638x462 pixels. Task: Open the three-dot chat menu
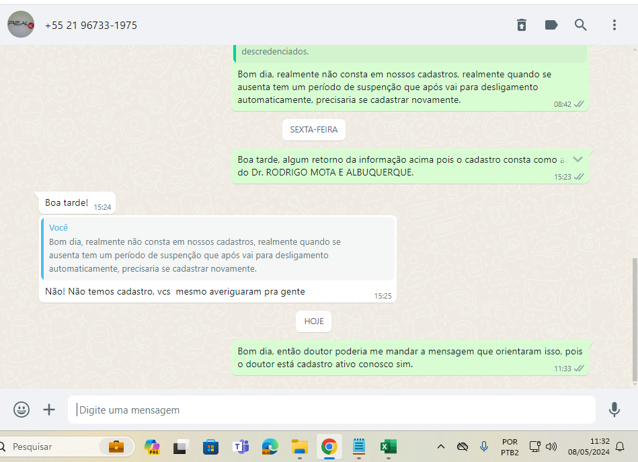614,25
